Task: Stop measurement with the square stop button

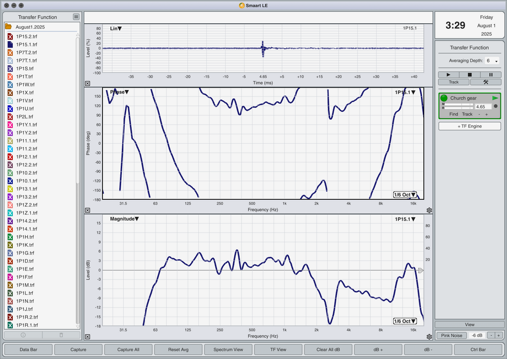Action: coord(469,75)
